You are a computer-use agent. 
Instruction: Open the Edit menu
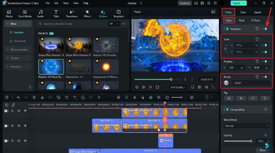click(x=56, y=3)
